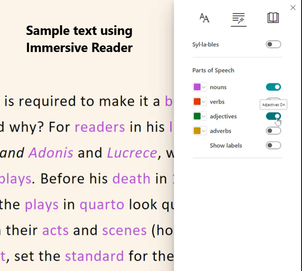Turn off nouns highlighting toggle
Viewport: 302px width, 271px height.
point(273,87)
